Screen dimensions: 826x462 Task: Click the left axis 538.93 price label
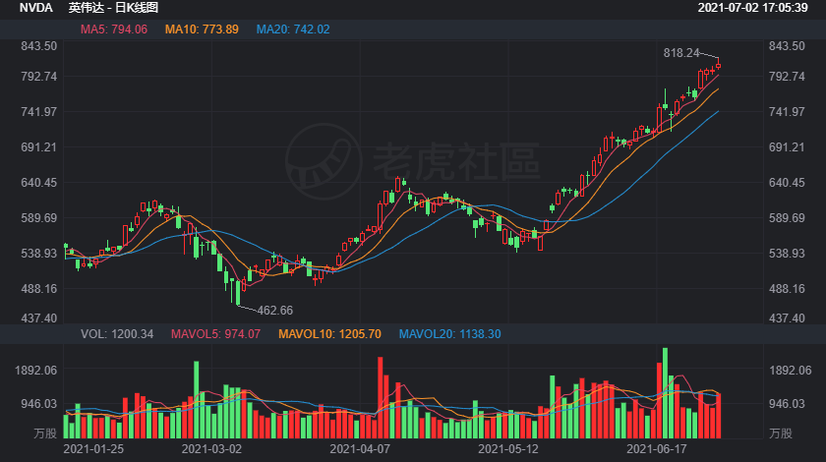tap(39, 254)
